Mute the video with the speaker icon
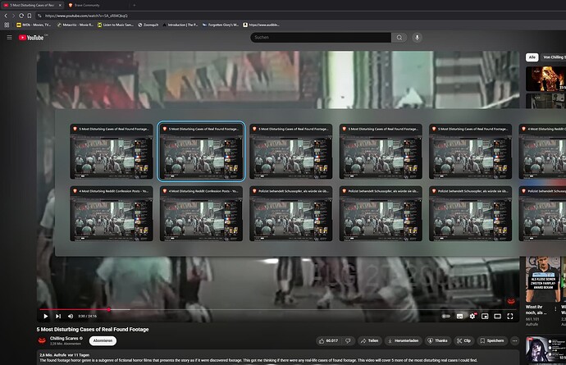566x365 pixels. (x=71, y=317)
